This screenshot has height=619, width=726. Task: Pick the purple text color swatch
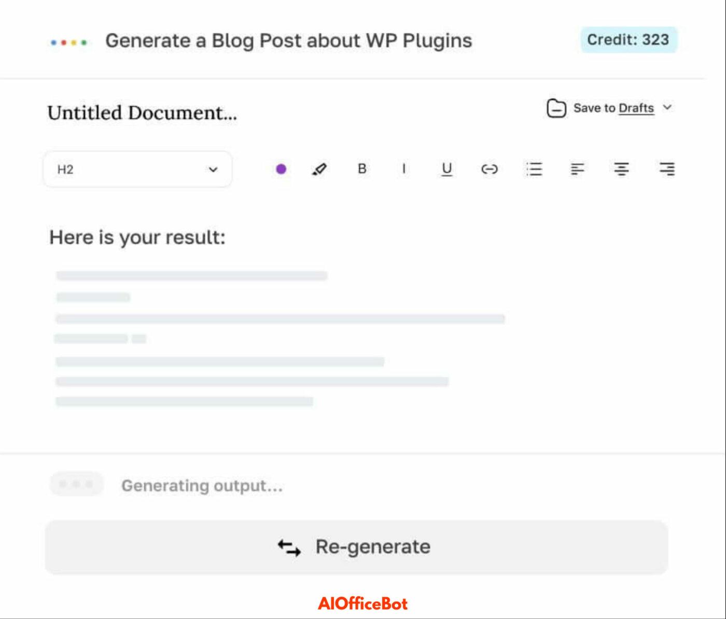tap(281, 169)
